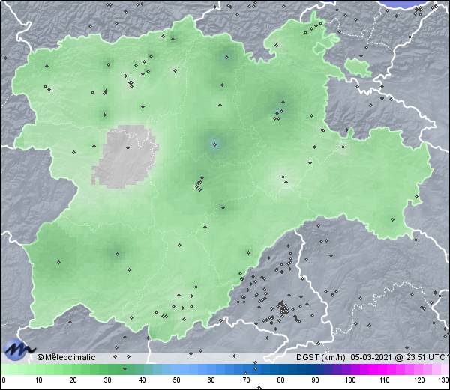Select the ©Meteoclimatic copyright text

pyautogui.click(x=66, y=357)
